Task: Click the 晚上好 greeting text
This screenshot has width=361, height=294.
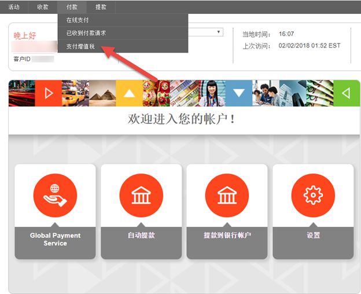Action: coord(25,36)
